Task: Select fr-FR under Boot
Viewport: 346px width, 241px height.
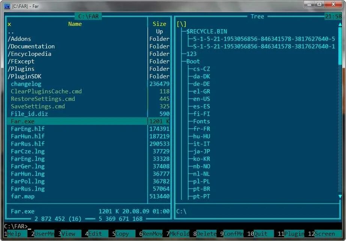Action: 202,129
